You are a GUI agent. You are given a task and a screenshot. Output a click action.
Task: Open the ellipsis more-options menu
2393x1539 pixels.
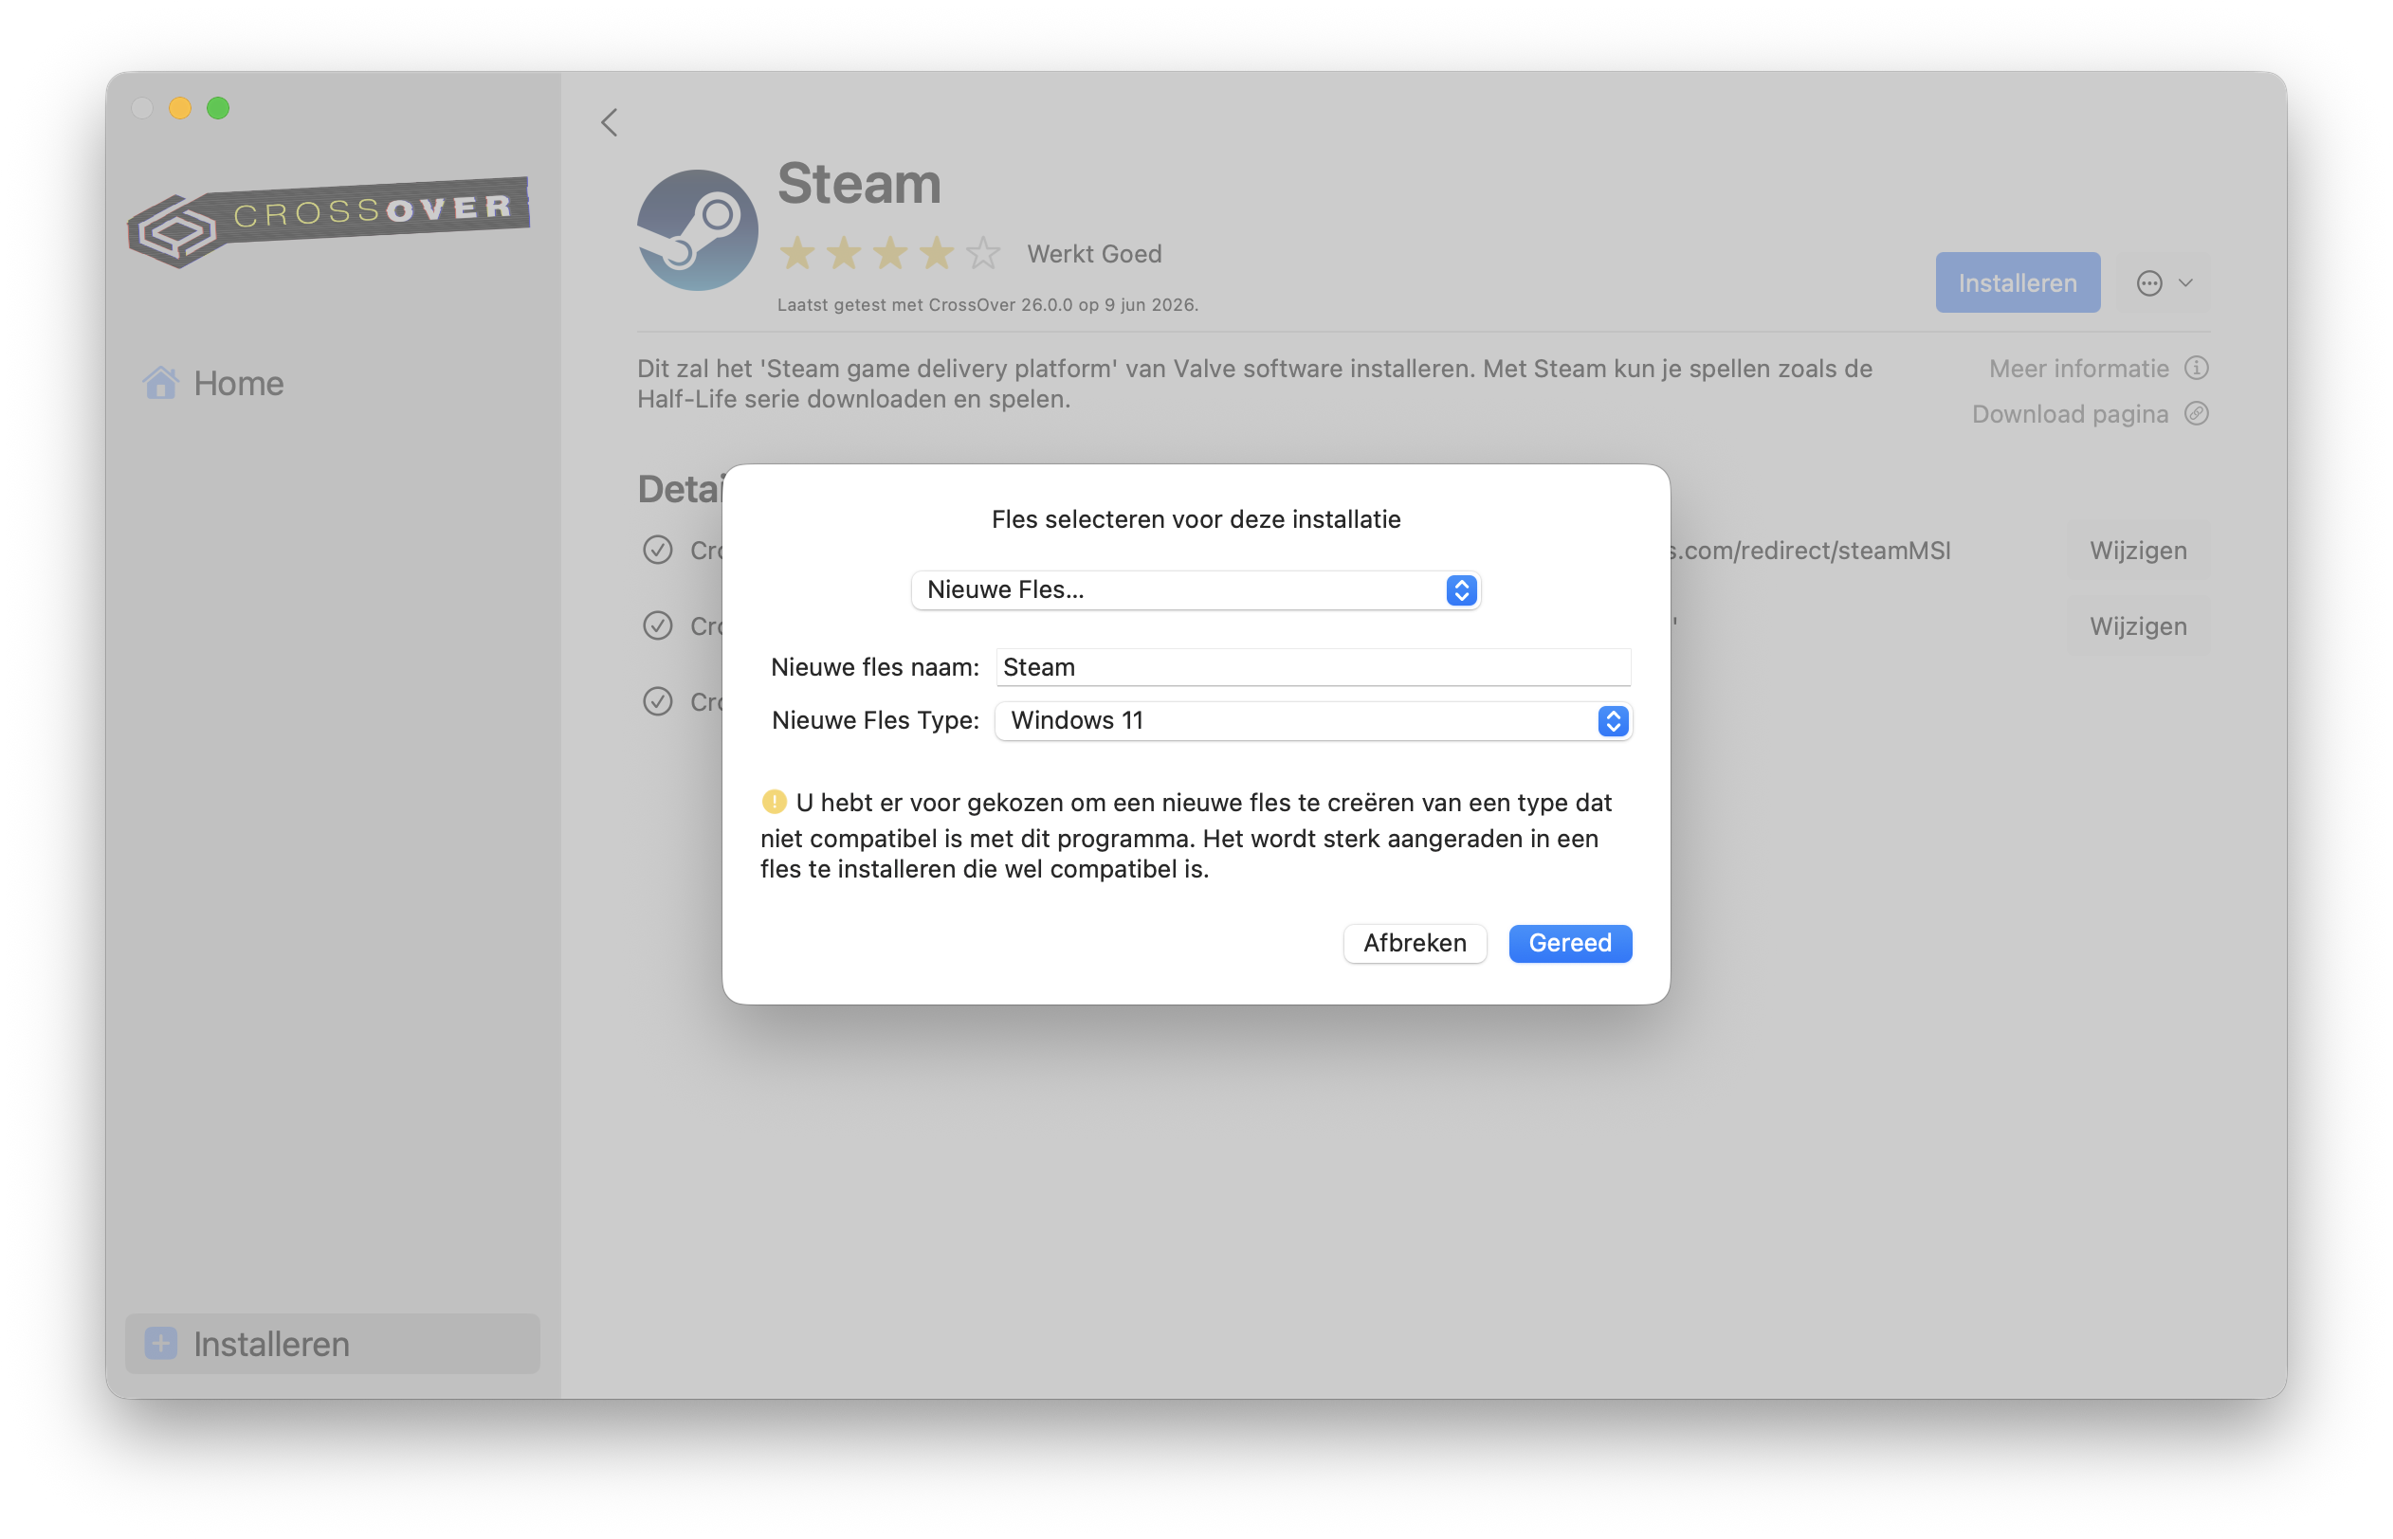[x=2164, y=282]
